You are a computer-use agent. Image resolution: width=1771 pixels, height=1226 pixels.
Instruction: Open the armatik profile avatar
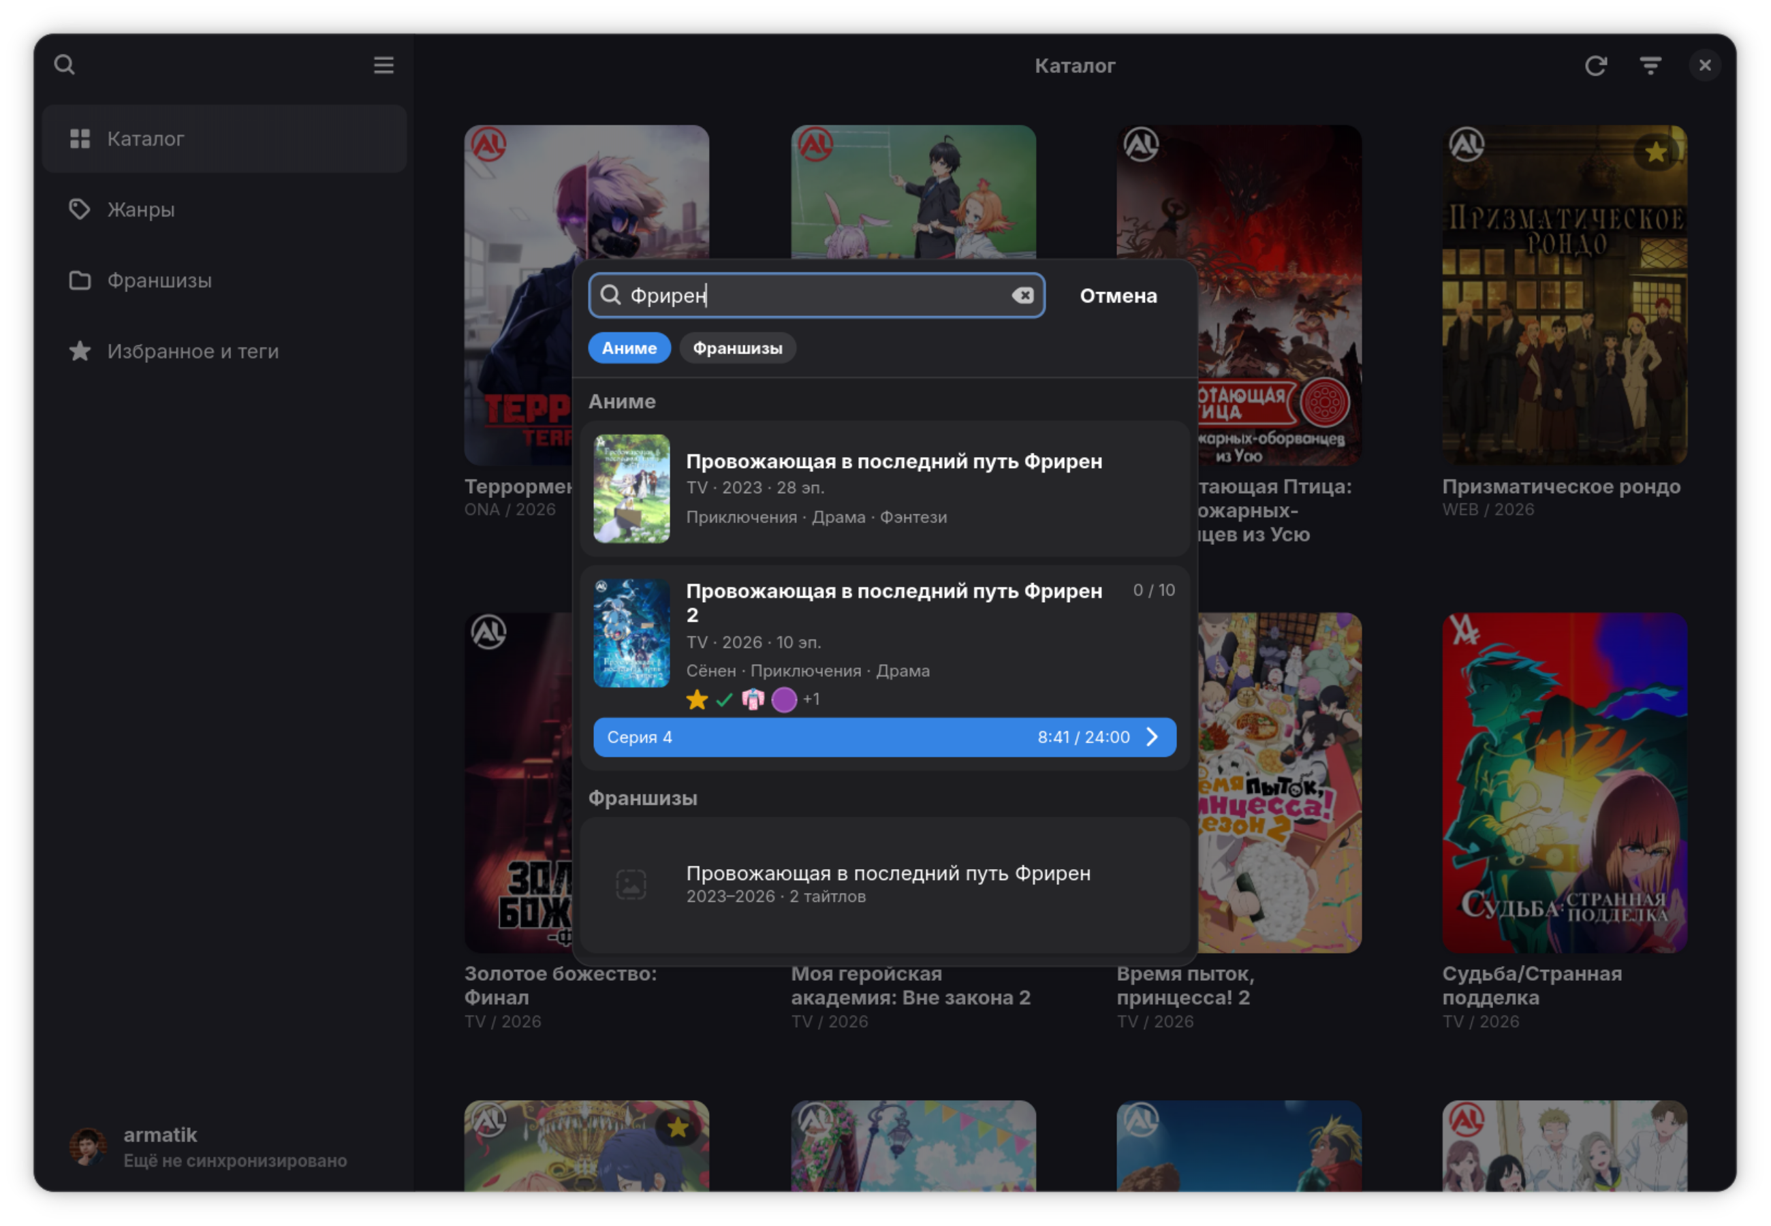(x=89, y=1147)
